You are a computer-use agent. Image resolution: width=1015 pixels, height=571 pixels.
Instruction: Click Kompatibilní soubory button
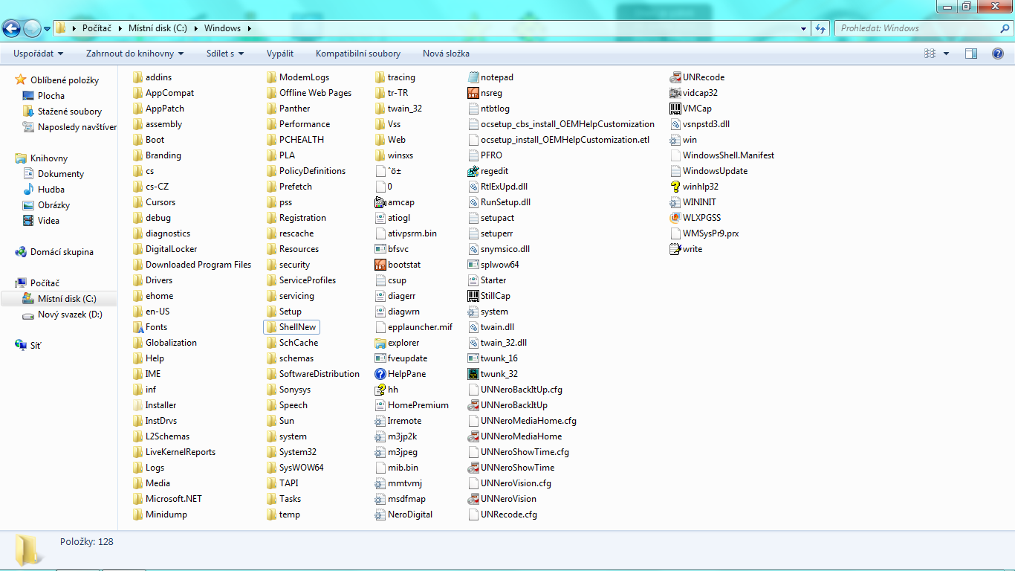pos(358,54)
